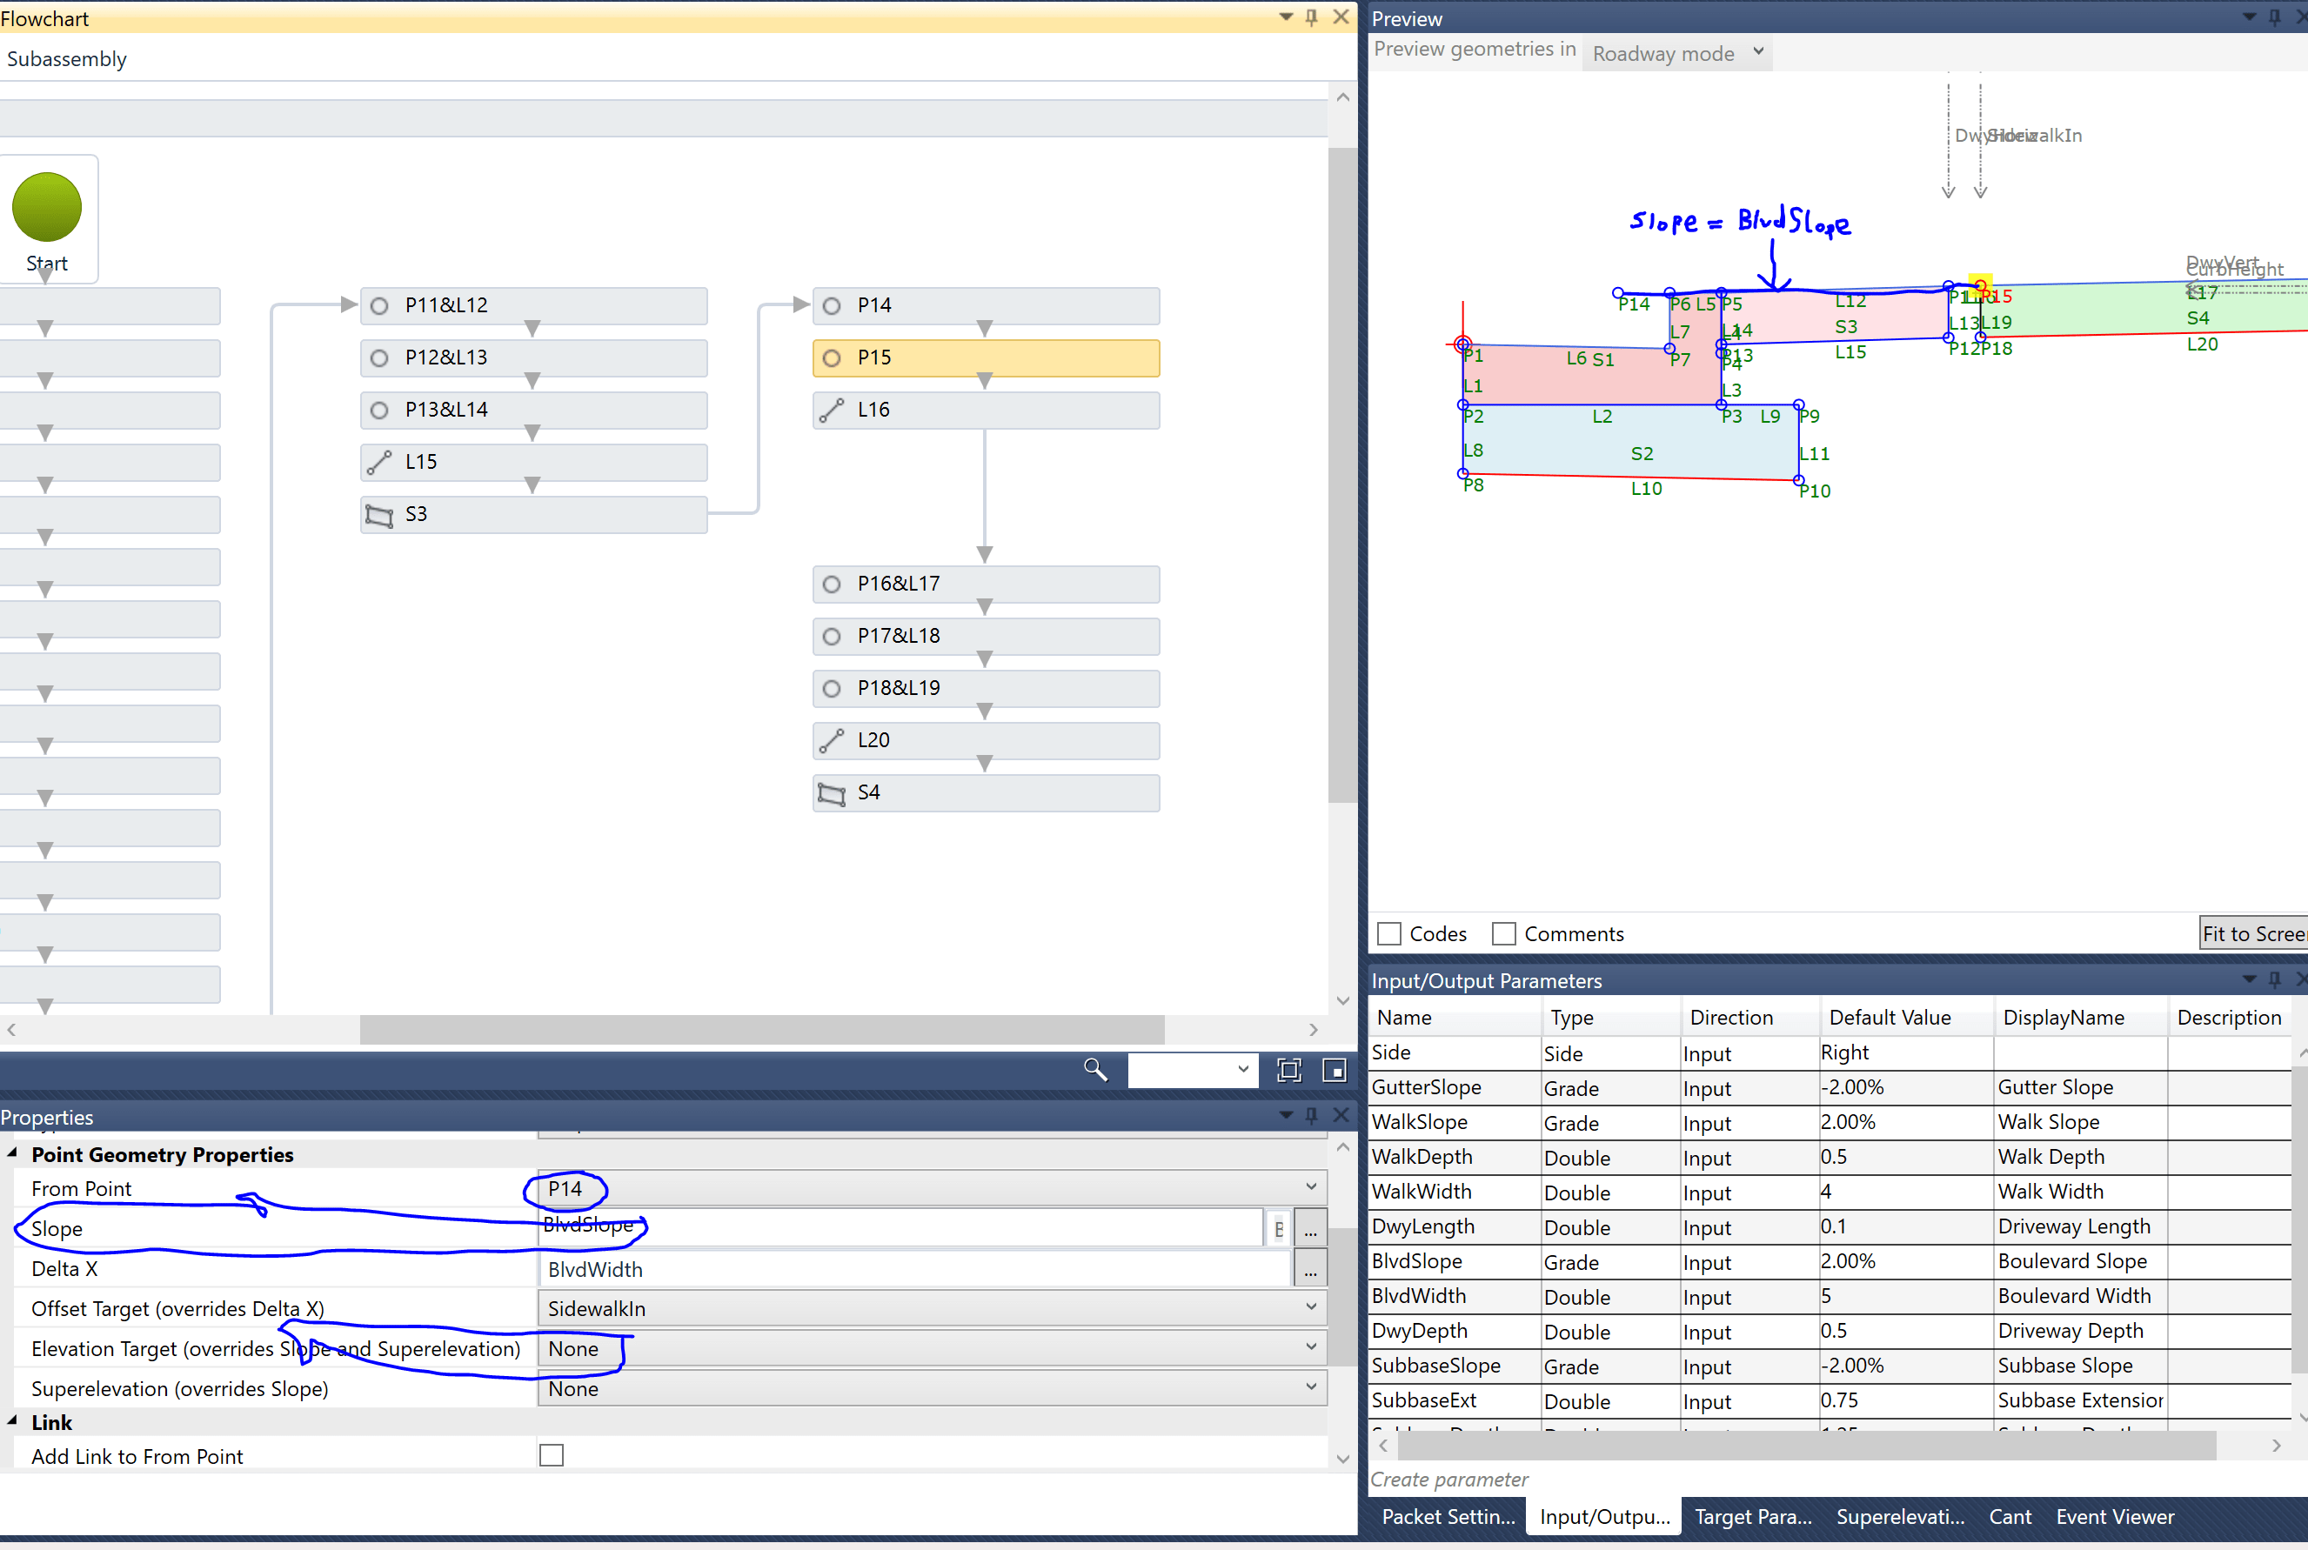Enable the Comments checkbox
The height and width of the screenshot is (1550, 2308).
coord(1504,933)
